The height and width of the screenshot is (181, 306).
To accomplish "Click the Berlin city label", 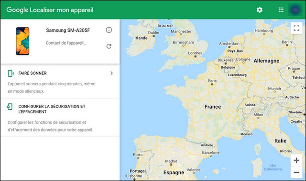I will point(287,42).
